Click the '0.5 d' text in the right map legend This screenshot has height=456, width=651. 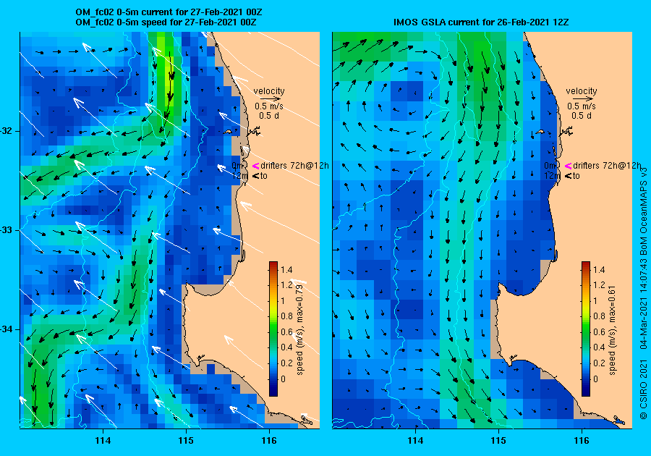click(x=582, y=116)
